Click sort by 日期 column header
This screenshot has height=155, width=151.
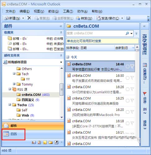(x=90, y=48)
